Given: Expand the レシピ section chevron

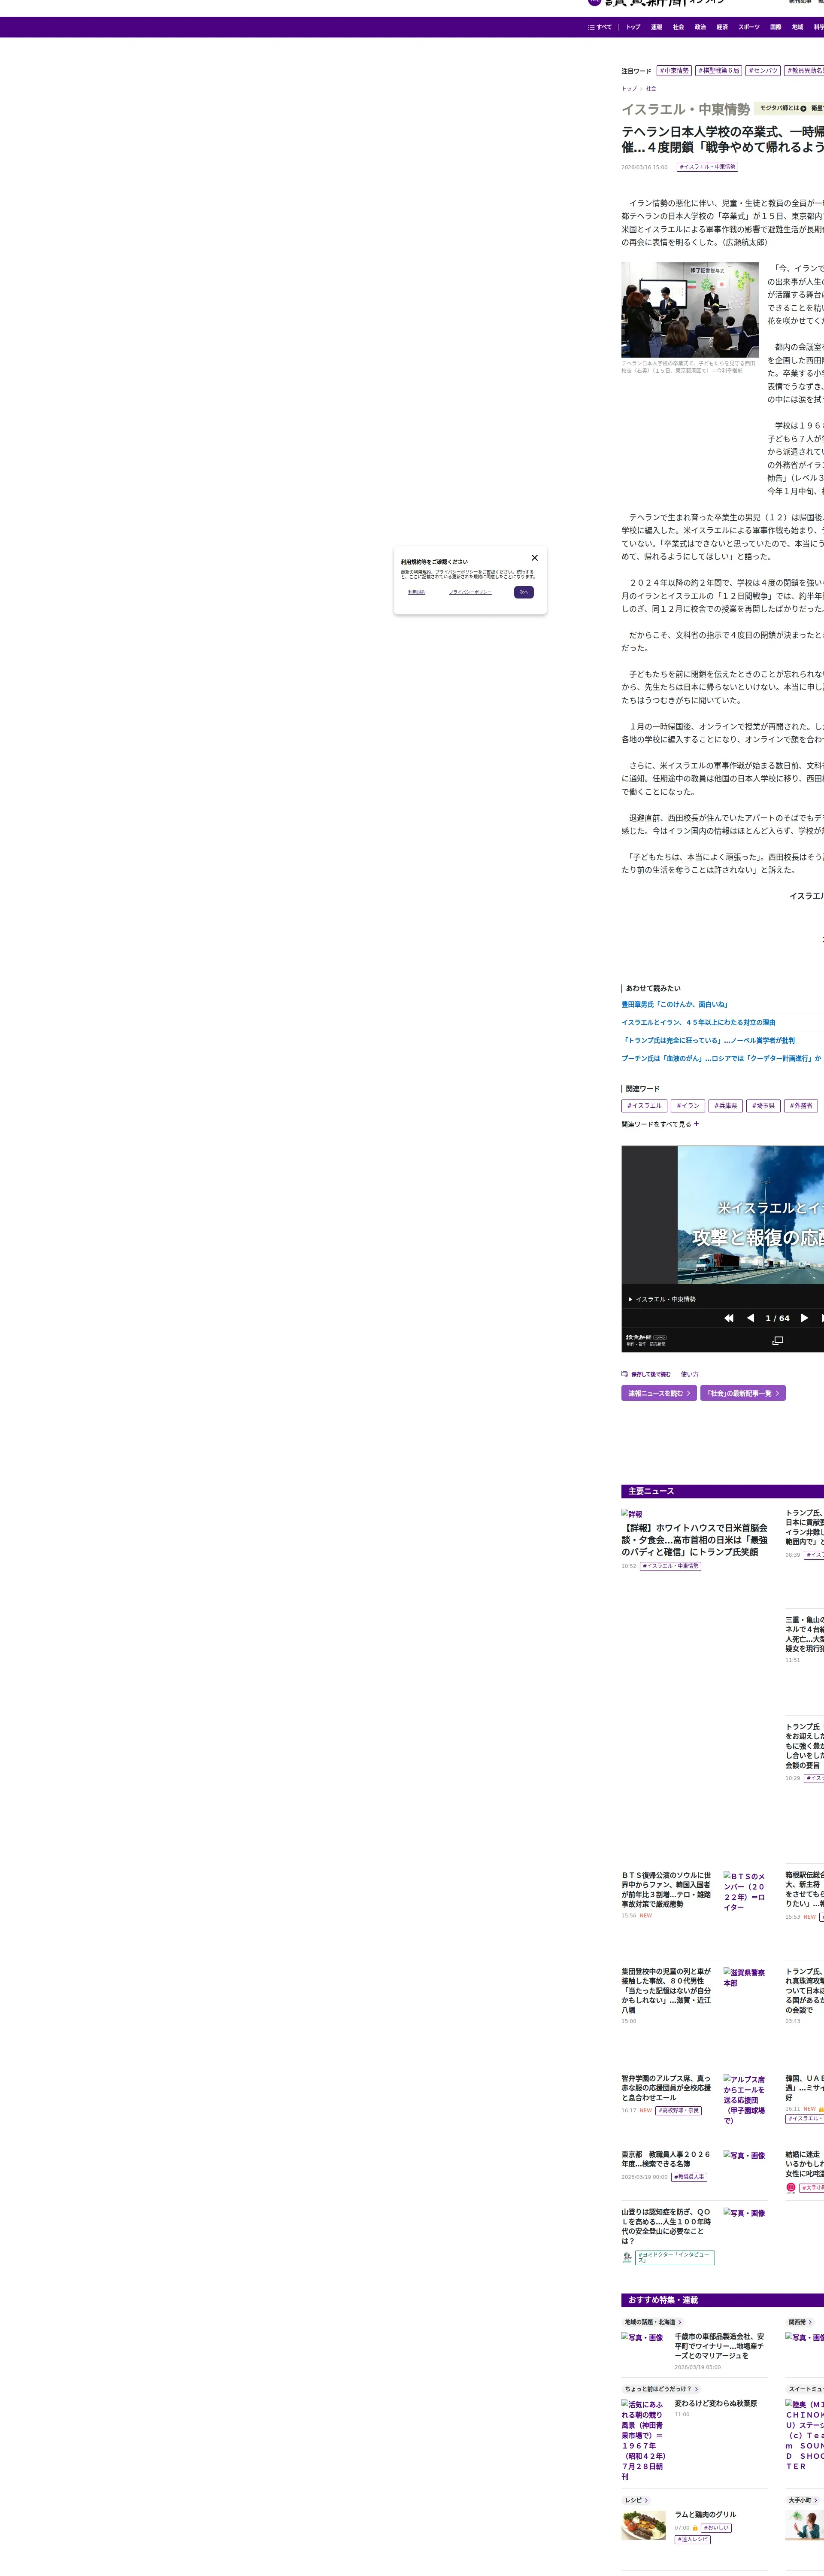Looking at the screenshot, I should tap(646, 2500).
